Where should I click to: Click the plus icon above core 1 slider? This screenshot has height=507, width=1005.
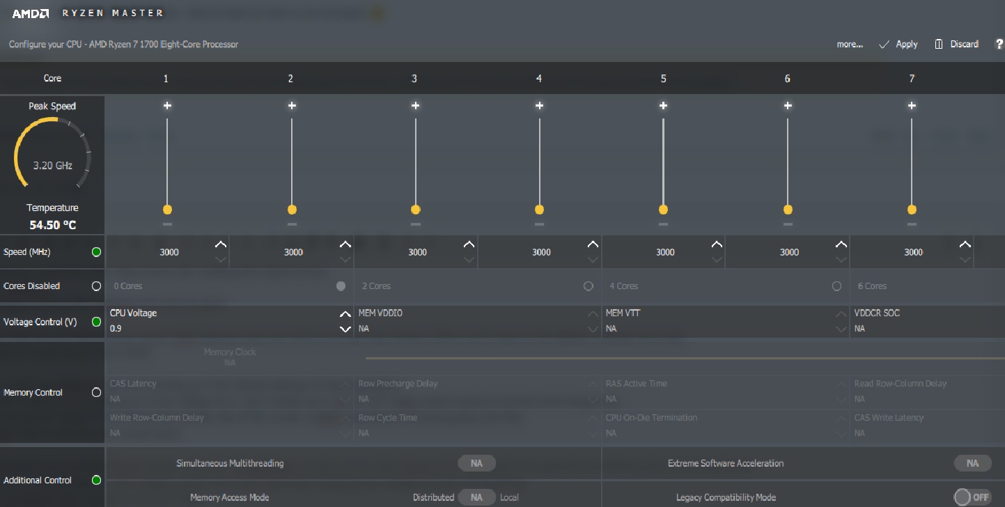pos(167,106)
